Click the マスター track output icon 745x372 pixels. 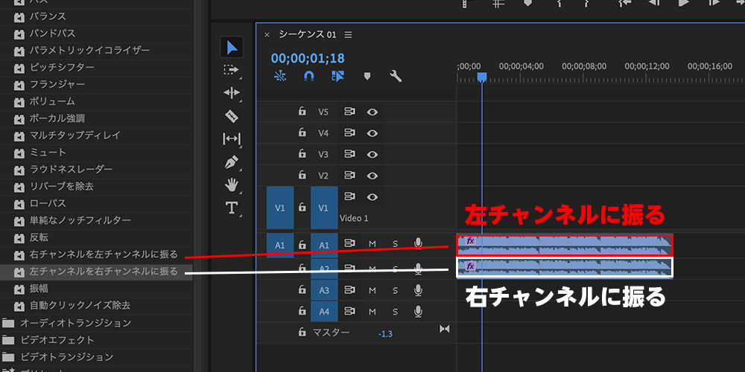coord(444,329)
